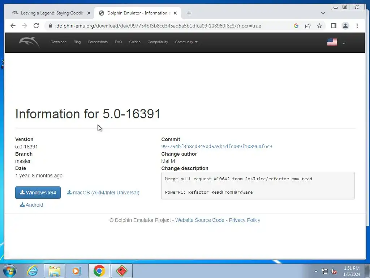
Task: Click the 'Mai M' author text
Action: (x=168, y=161)
